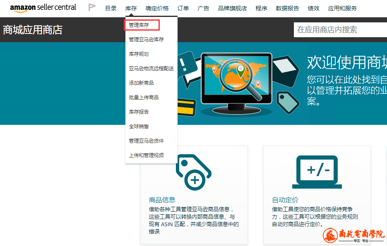Screen dimensions: 387x246
Task: Click the flag icon in the header
Action: pos(92,7)
